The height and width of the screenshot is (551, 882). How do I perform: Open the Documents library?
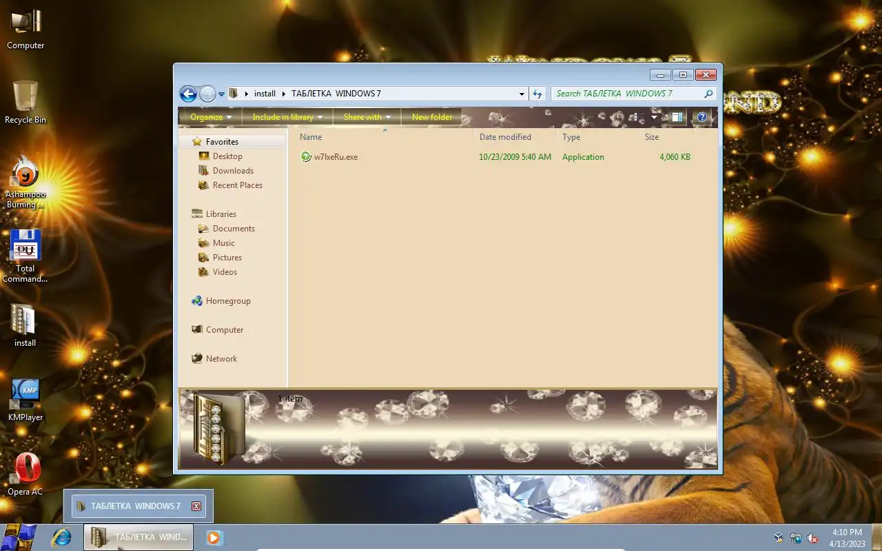tap(234, 229)
